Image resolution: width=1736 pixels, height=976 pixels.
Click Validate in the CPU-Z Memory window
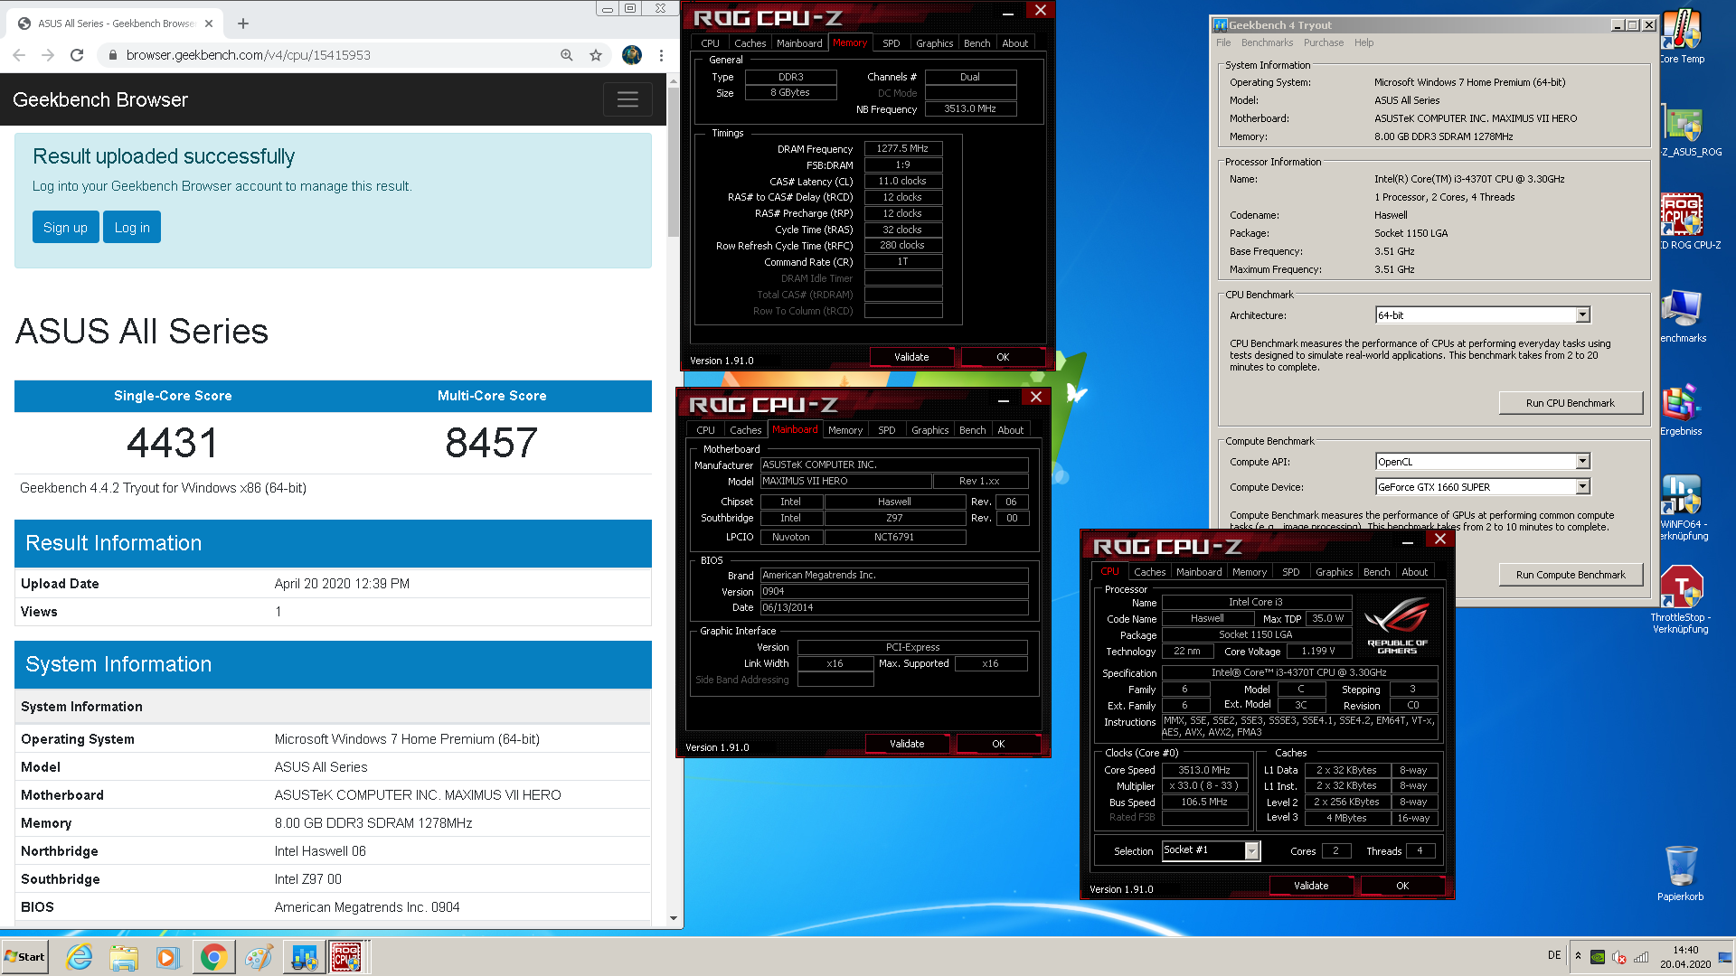(911, 357)
